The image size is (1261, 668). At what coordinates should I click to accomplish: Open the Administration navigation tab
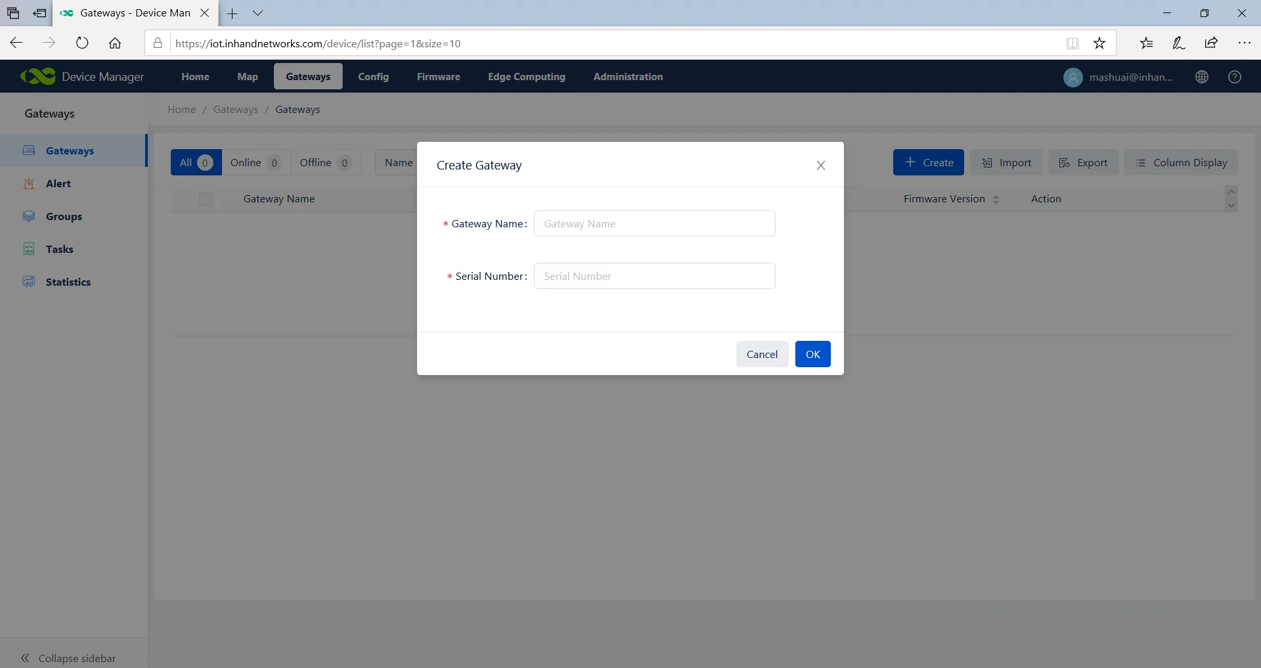(628, 76)
